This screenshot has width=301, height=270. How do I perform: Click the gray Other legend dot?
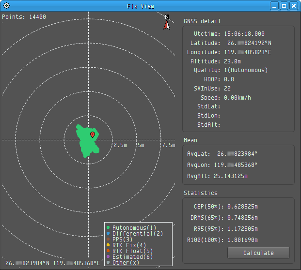108,262
